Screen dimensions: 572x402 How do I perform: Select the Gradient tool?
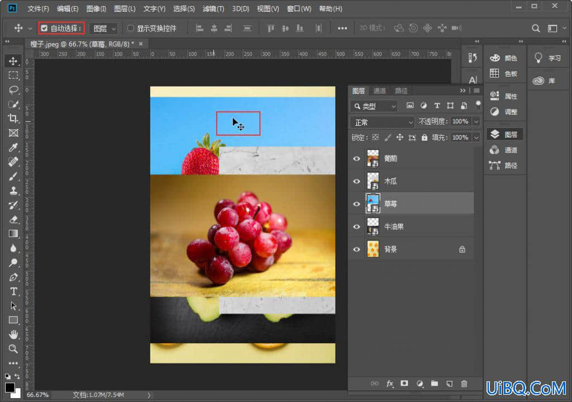tap(13, 233)
